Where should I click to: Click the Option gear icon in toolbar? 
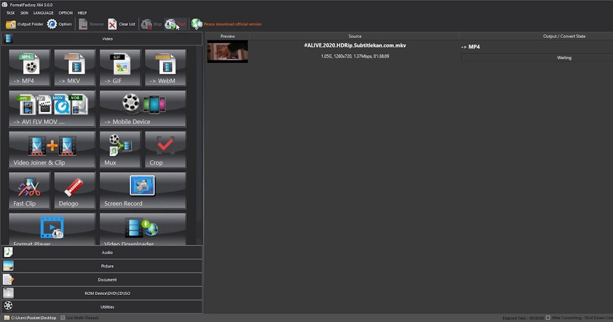(x=52, y=24)
